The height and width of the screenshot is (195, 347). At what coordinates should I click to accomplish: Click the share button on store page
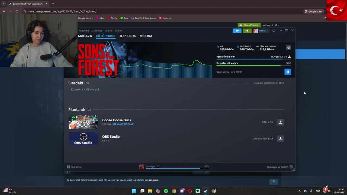(274, 182)
